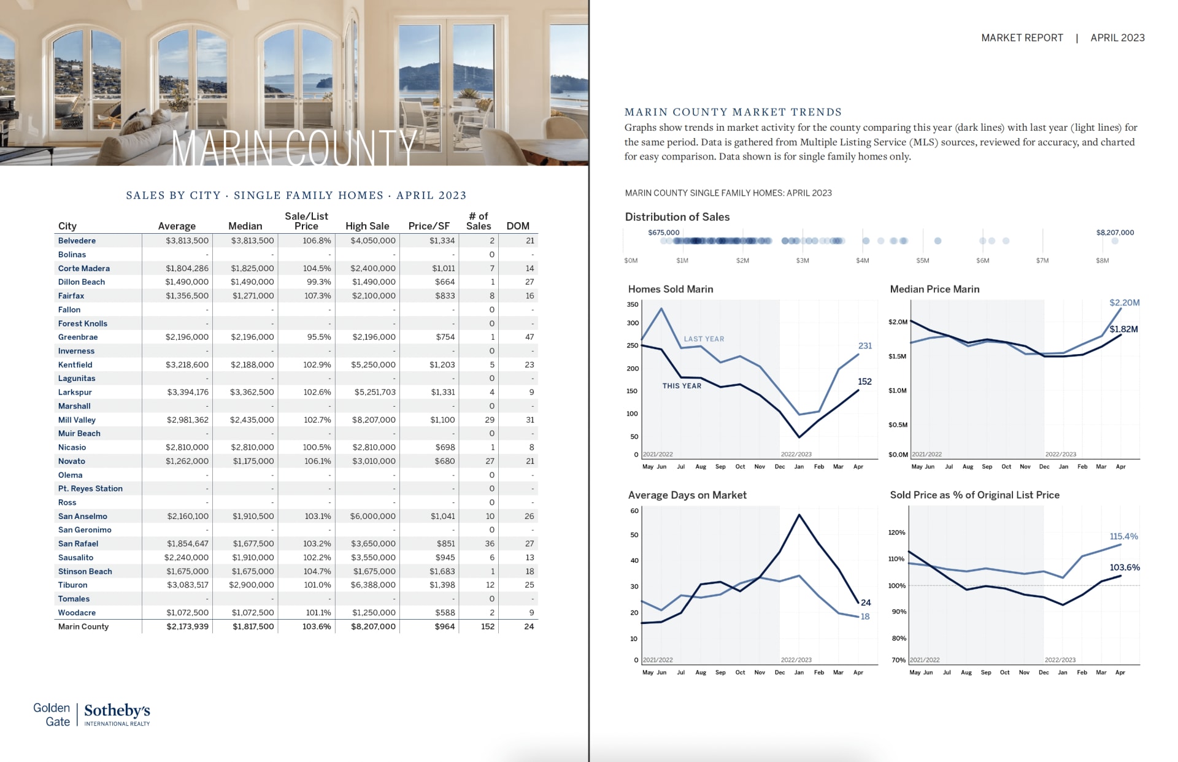The width and height of the screenshot is (1178, 762).
Task: Click the $2.20M median price label
Action: point(1124,302)
